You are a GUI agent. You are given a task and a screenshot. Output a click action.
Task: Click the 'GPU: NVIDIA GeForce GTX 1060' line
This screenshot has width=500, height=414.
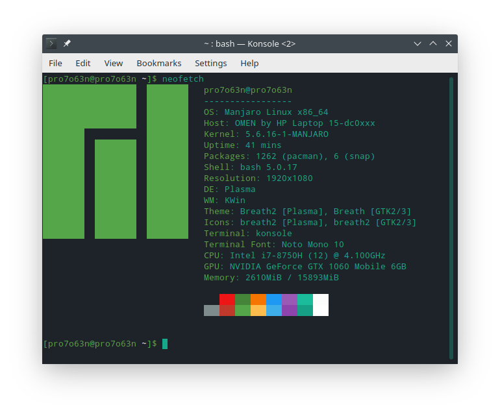(305, 267)
